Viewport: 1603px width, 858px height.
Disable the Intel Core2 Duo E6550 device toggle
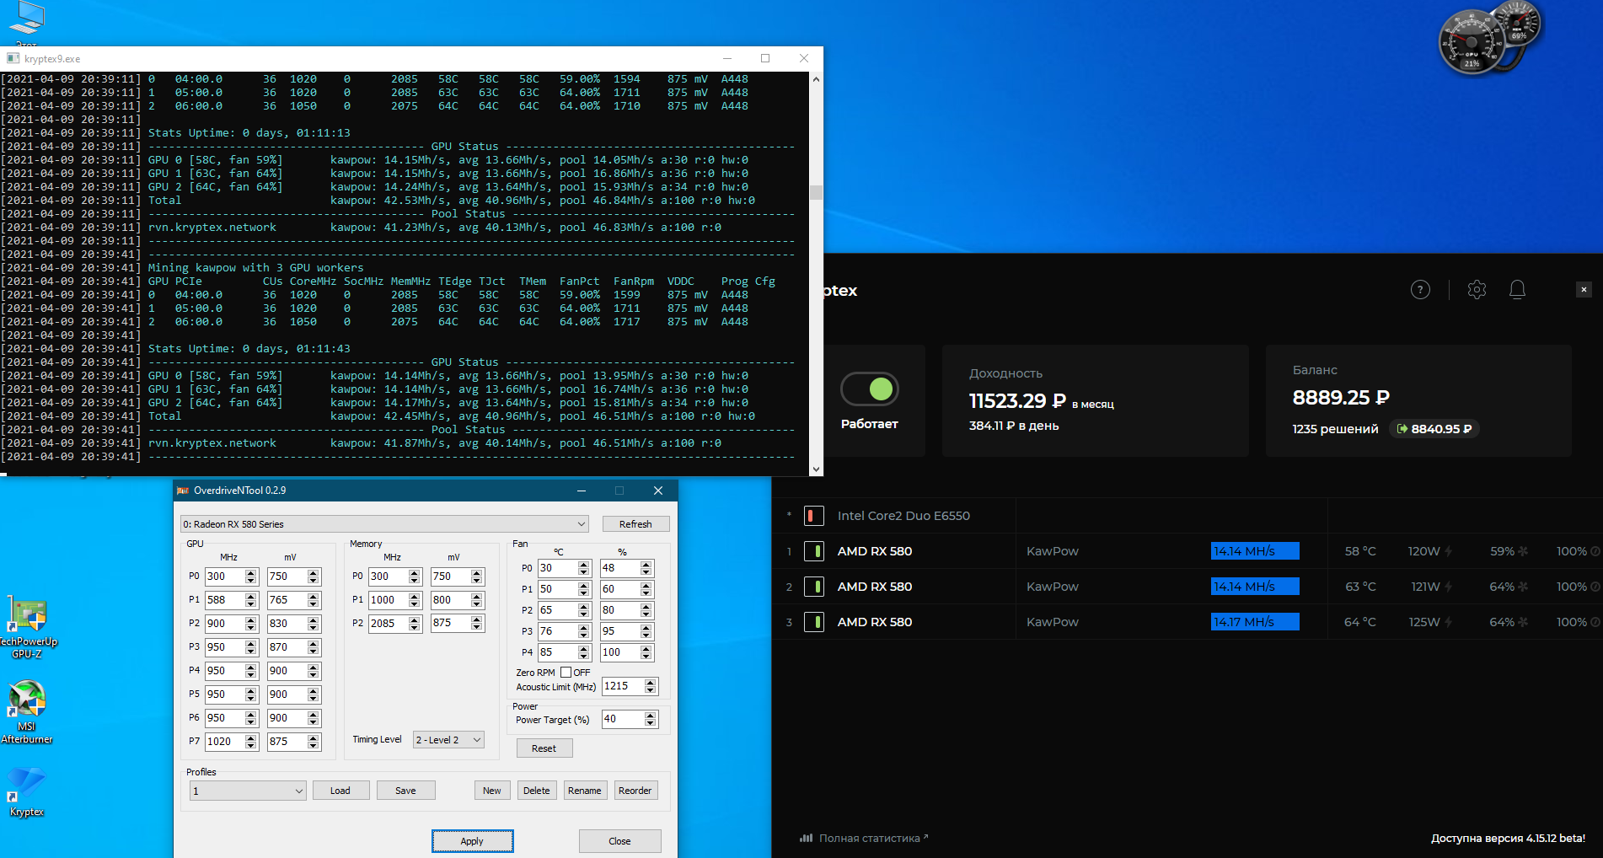tap(814, 516)
